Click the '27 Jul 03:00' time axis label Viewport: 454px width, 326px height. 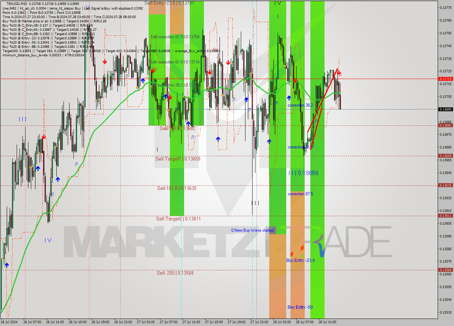click(146, 322)
